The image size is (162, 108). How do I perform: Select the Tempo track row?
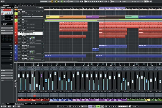pos(29,11)
